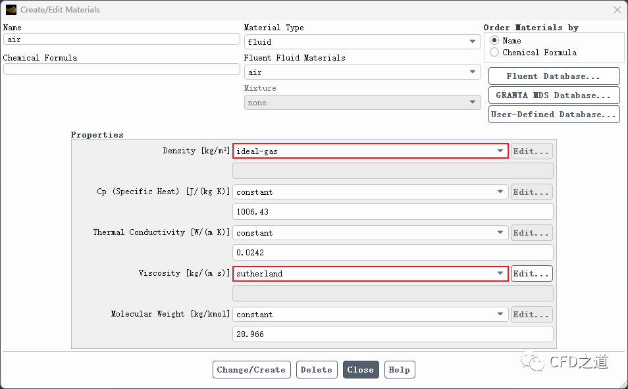Image resolution: width=628 pixels, height=389 pixels.
Task: Click the greyed Density value field below ideal-gas
Action: pyautogui.click(x=392, y=170)
